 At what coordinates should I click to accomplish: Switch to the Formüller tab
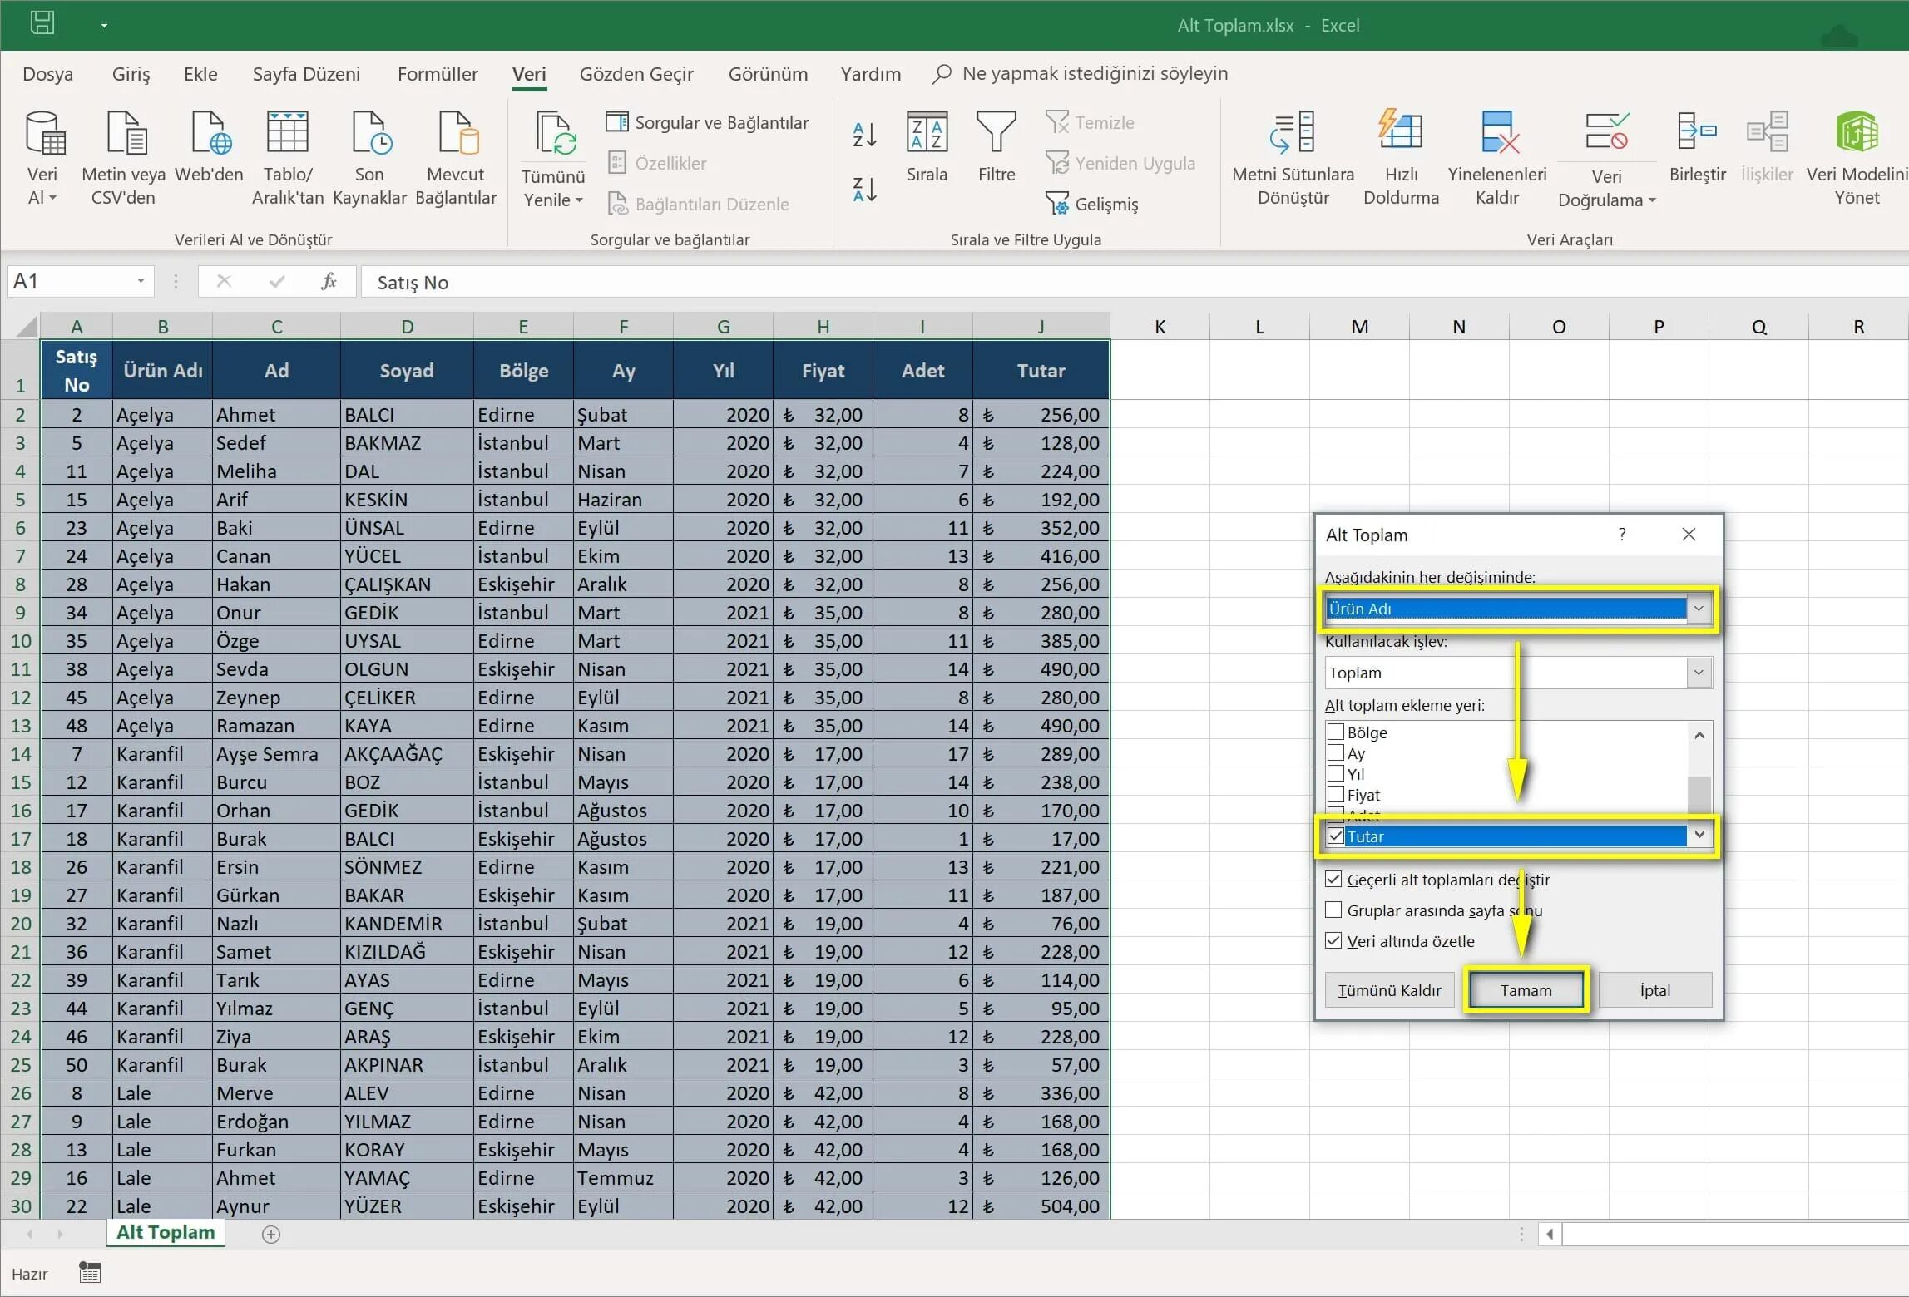[438, 74]
